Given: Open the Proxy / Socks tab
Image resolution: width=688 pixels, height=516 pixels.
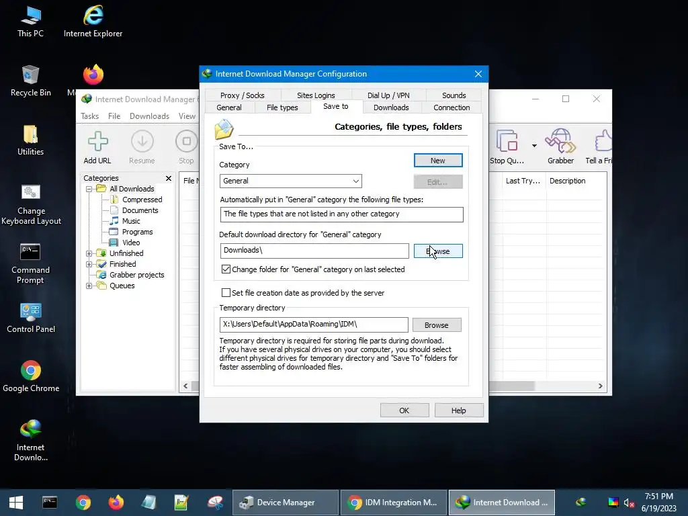Looking at the screenshot, I should (242, 95).
